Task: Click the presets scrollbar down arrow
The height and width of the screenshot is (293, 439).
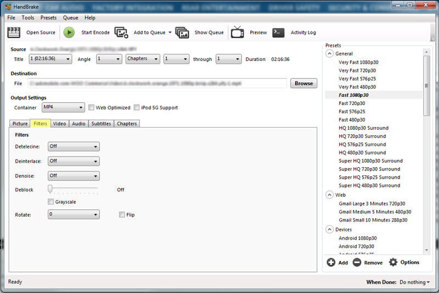Action: (426, 250)
